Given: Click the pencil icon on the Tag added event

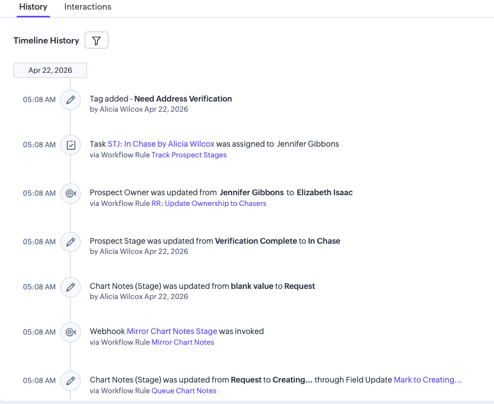Looking at the screenshot, I should click(x=71, y=99).
